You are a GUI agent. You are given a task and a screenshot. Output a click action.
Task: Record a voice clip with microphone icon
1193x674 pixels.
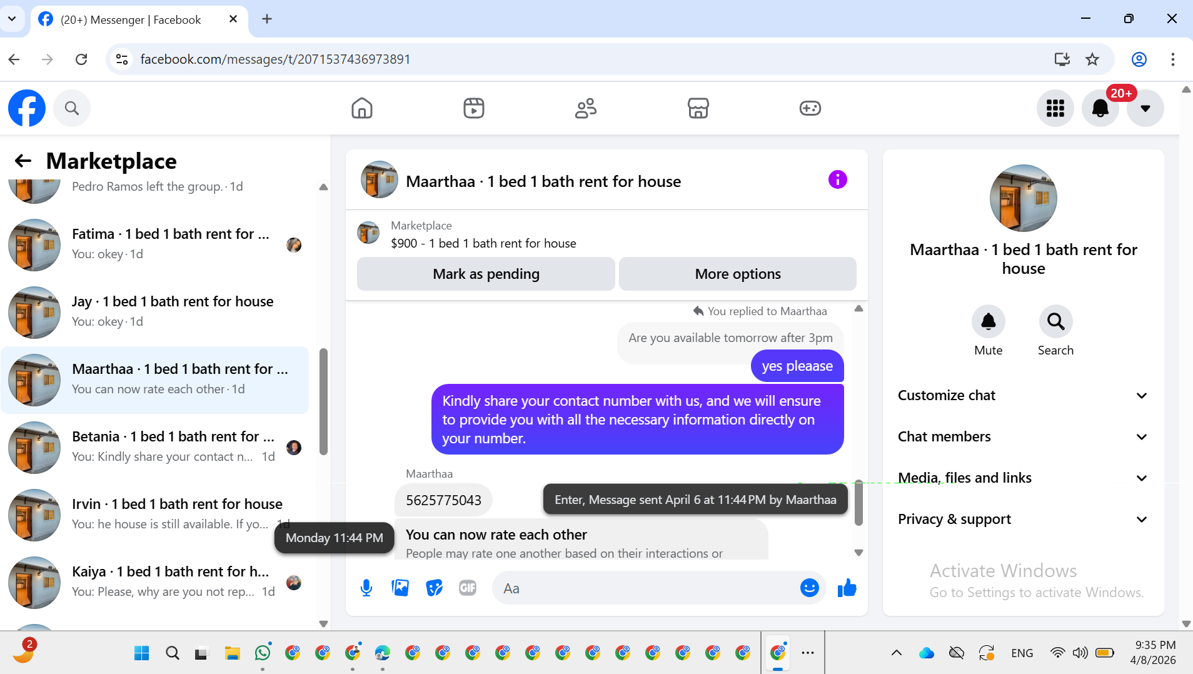(x=366, y=588)
